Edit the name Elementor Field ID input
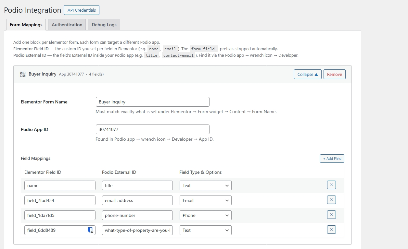The image size is (408, 249). click(60, 185)
